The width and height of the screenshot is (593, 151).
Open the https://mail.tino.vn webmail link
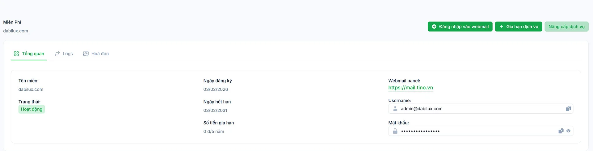pyautogui.click(x=410, y=88)
